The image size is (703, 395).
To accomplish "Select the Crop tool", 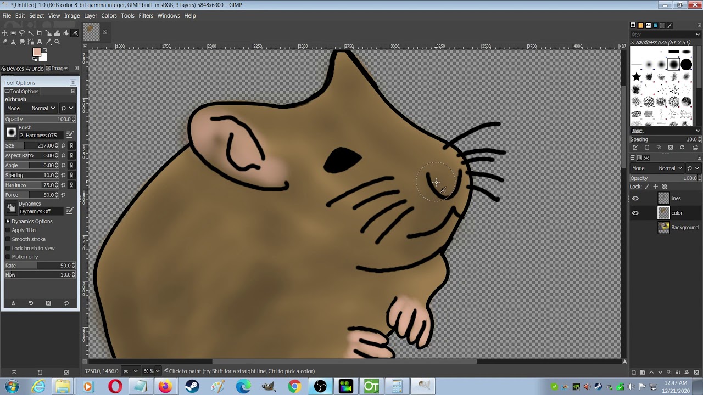I will [40, 33].
